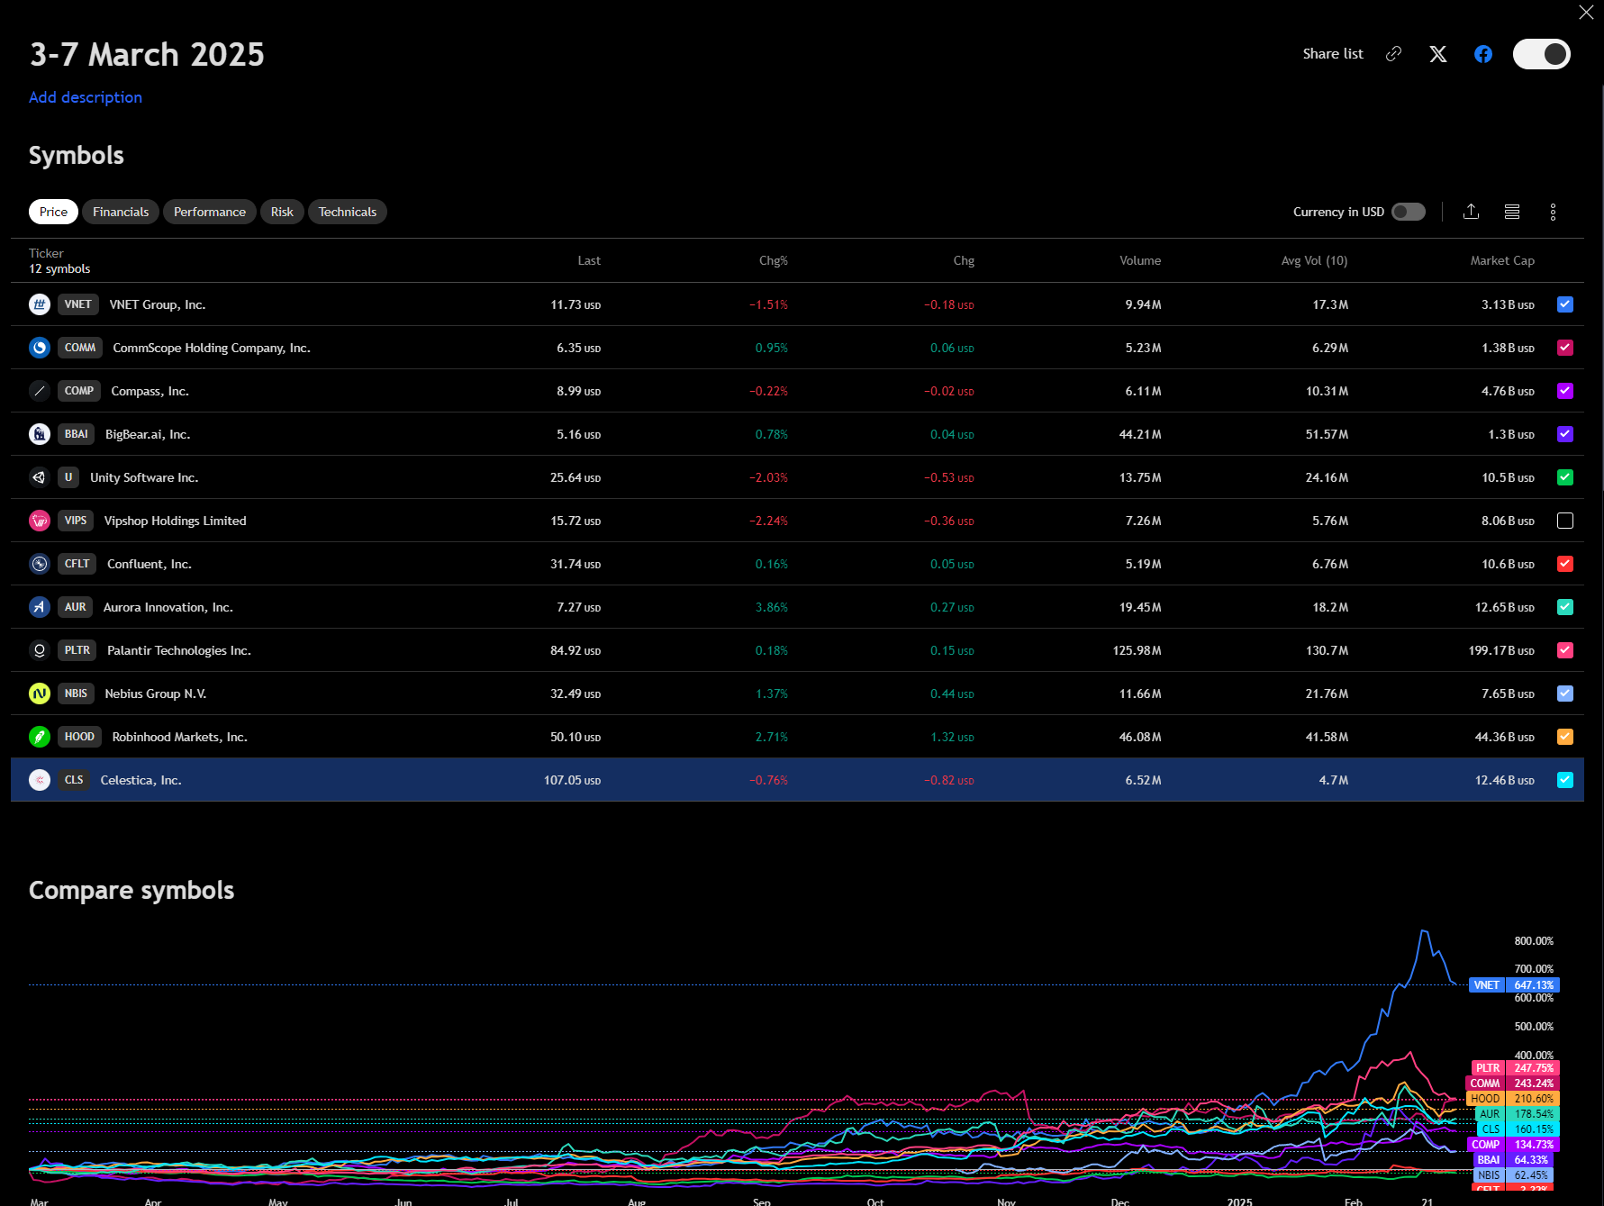Click Palantir market cap 199.17 B
The width and height of the screenshot is (1604, 1206).
(1501, 650)
